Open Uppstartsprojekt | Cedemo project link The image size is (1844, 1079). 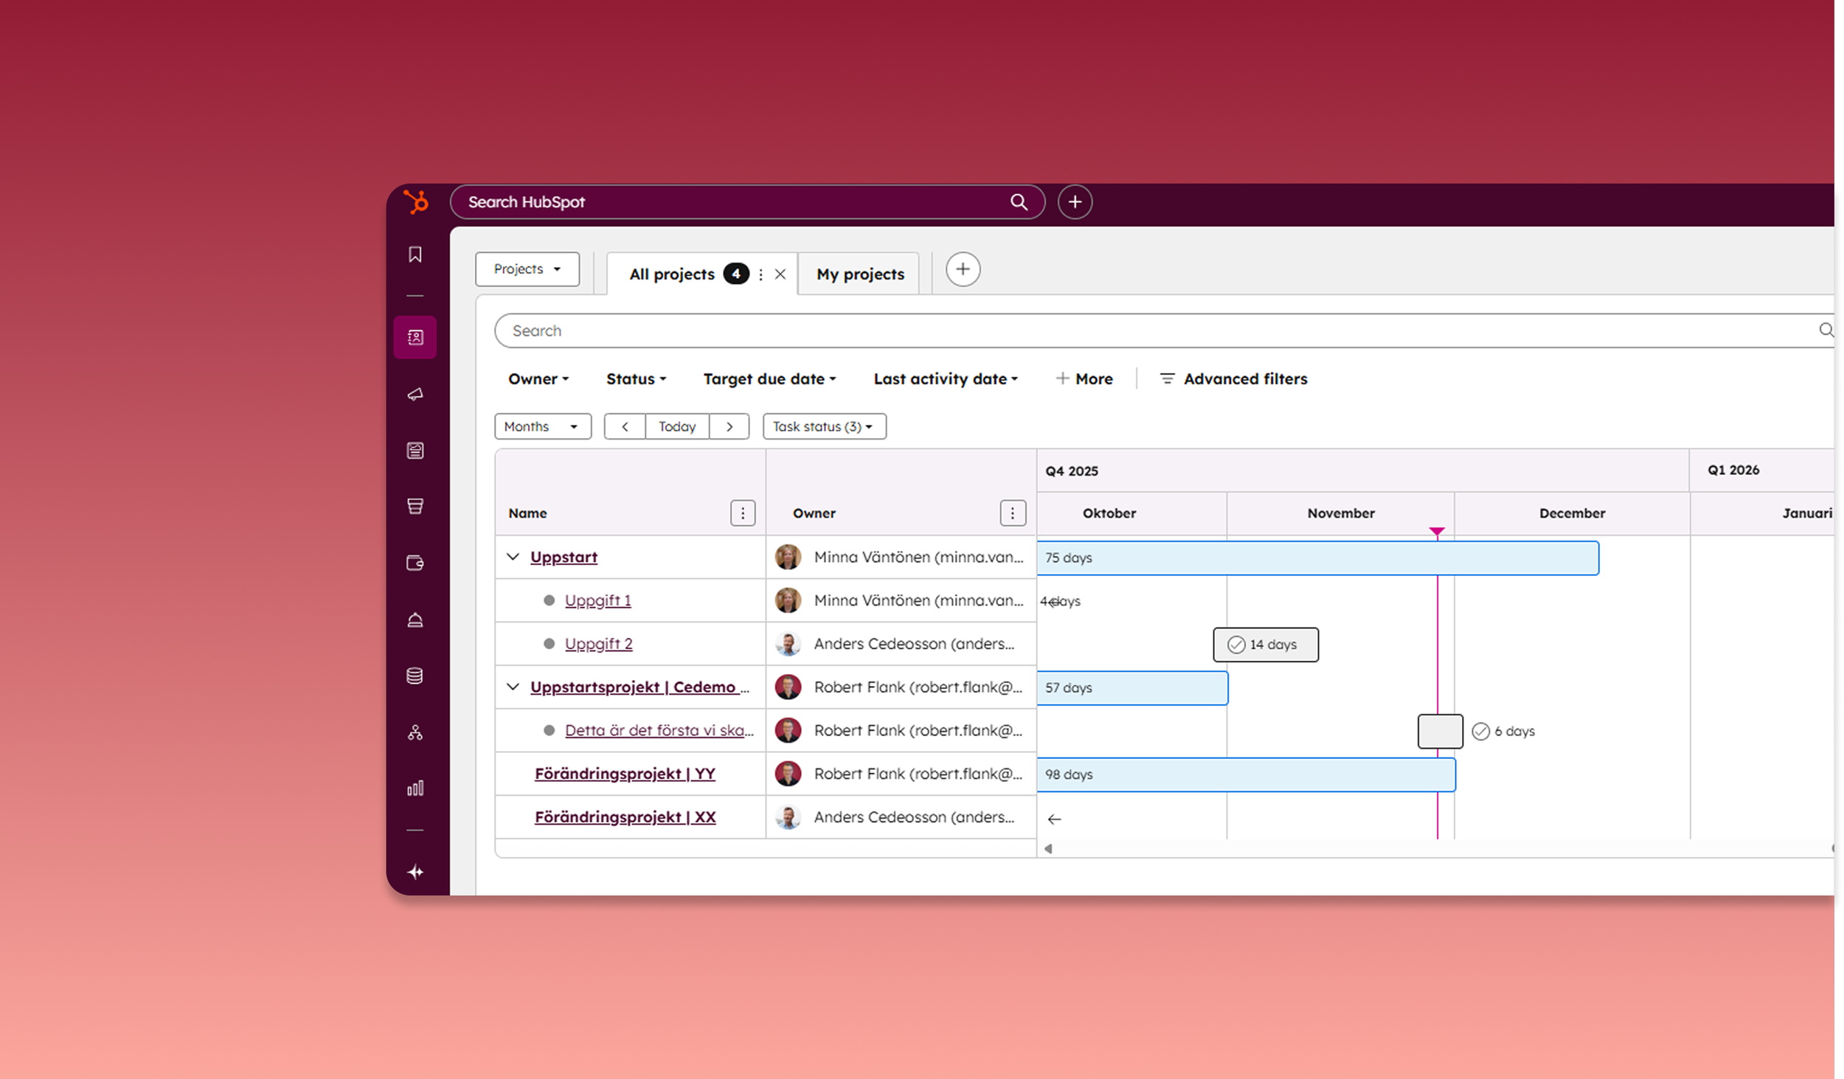(639, 687)
